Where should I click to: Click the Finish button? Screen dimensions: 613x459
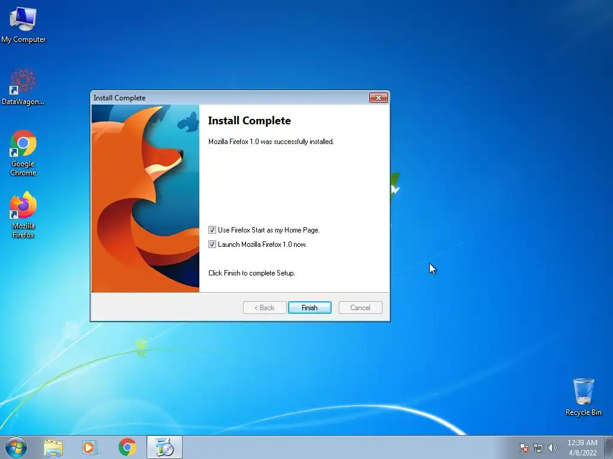point(309,308)
